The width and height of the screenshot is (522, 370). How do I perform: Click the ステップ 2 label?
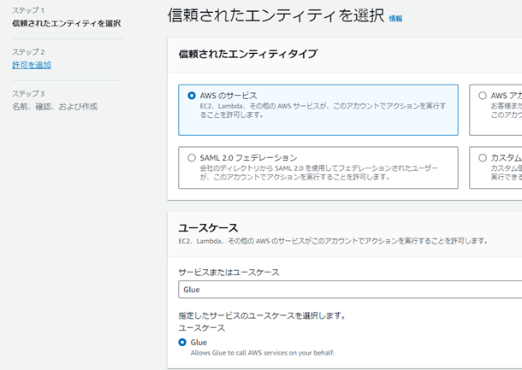coord(28,52)
